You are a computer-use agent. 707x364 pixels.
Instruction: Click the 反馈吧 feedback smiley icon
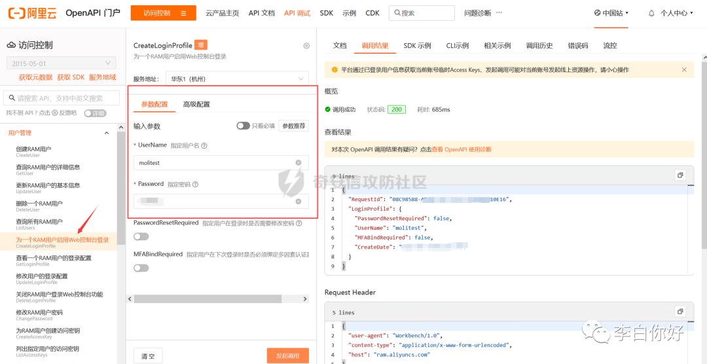(56, 113)
